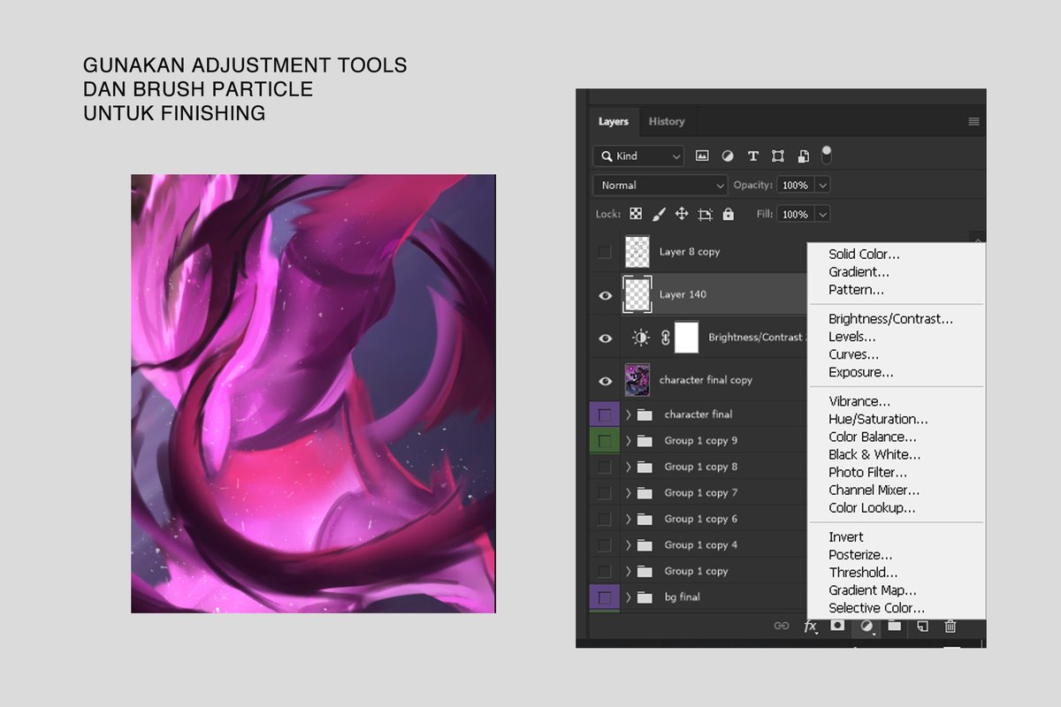
Task: Select the Group 1 copy 8 layer name
Action: (x=701, y=467)
